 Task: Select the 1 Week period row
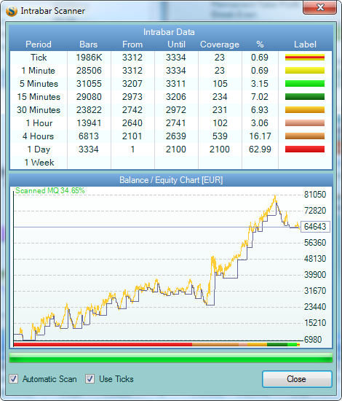(x=171, y=163)
